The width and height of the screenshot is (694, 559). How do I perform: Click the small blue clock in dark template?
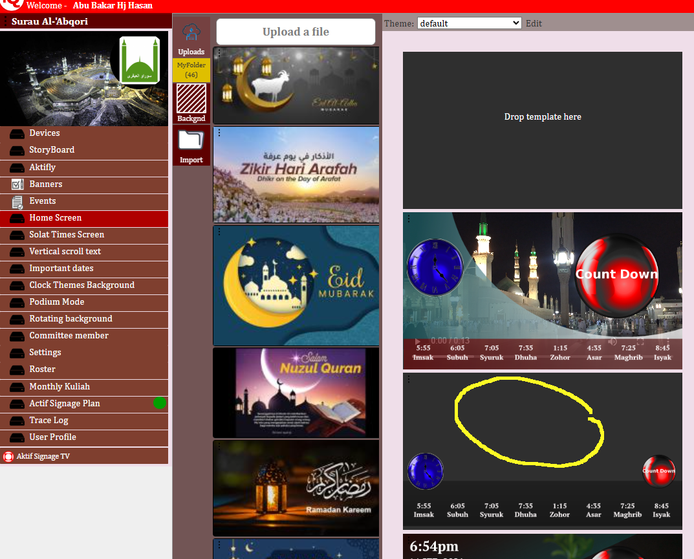coord(426,471)
